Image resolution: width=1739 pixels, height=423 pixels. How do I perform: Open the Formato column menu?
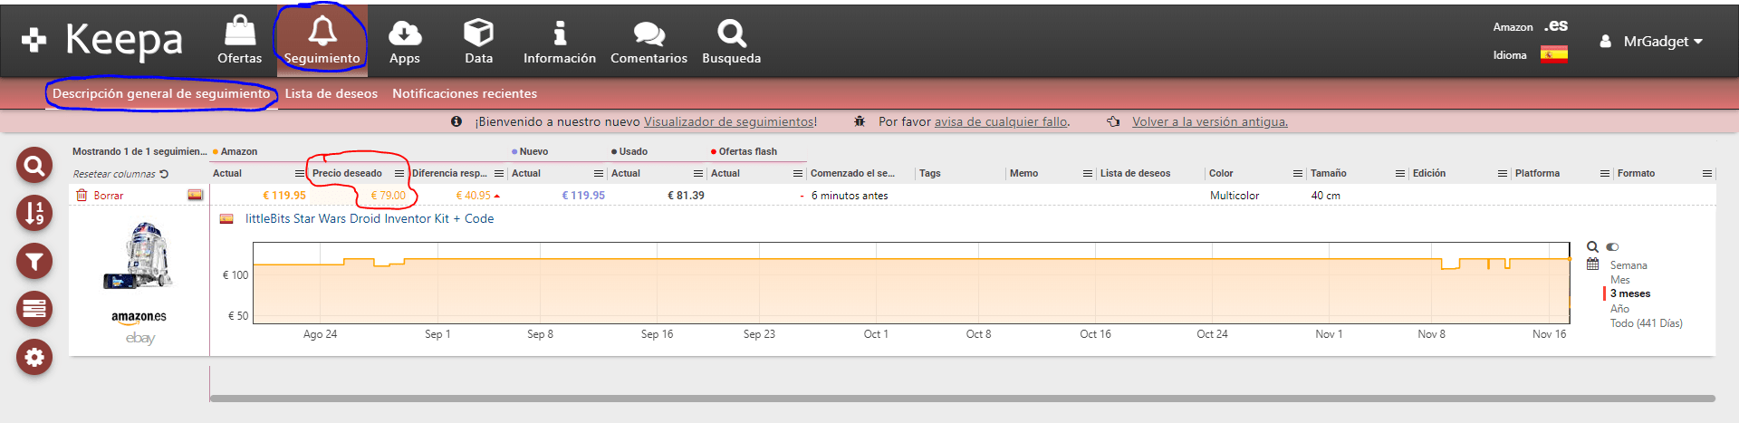(x=1706, y=174)
